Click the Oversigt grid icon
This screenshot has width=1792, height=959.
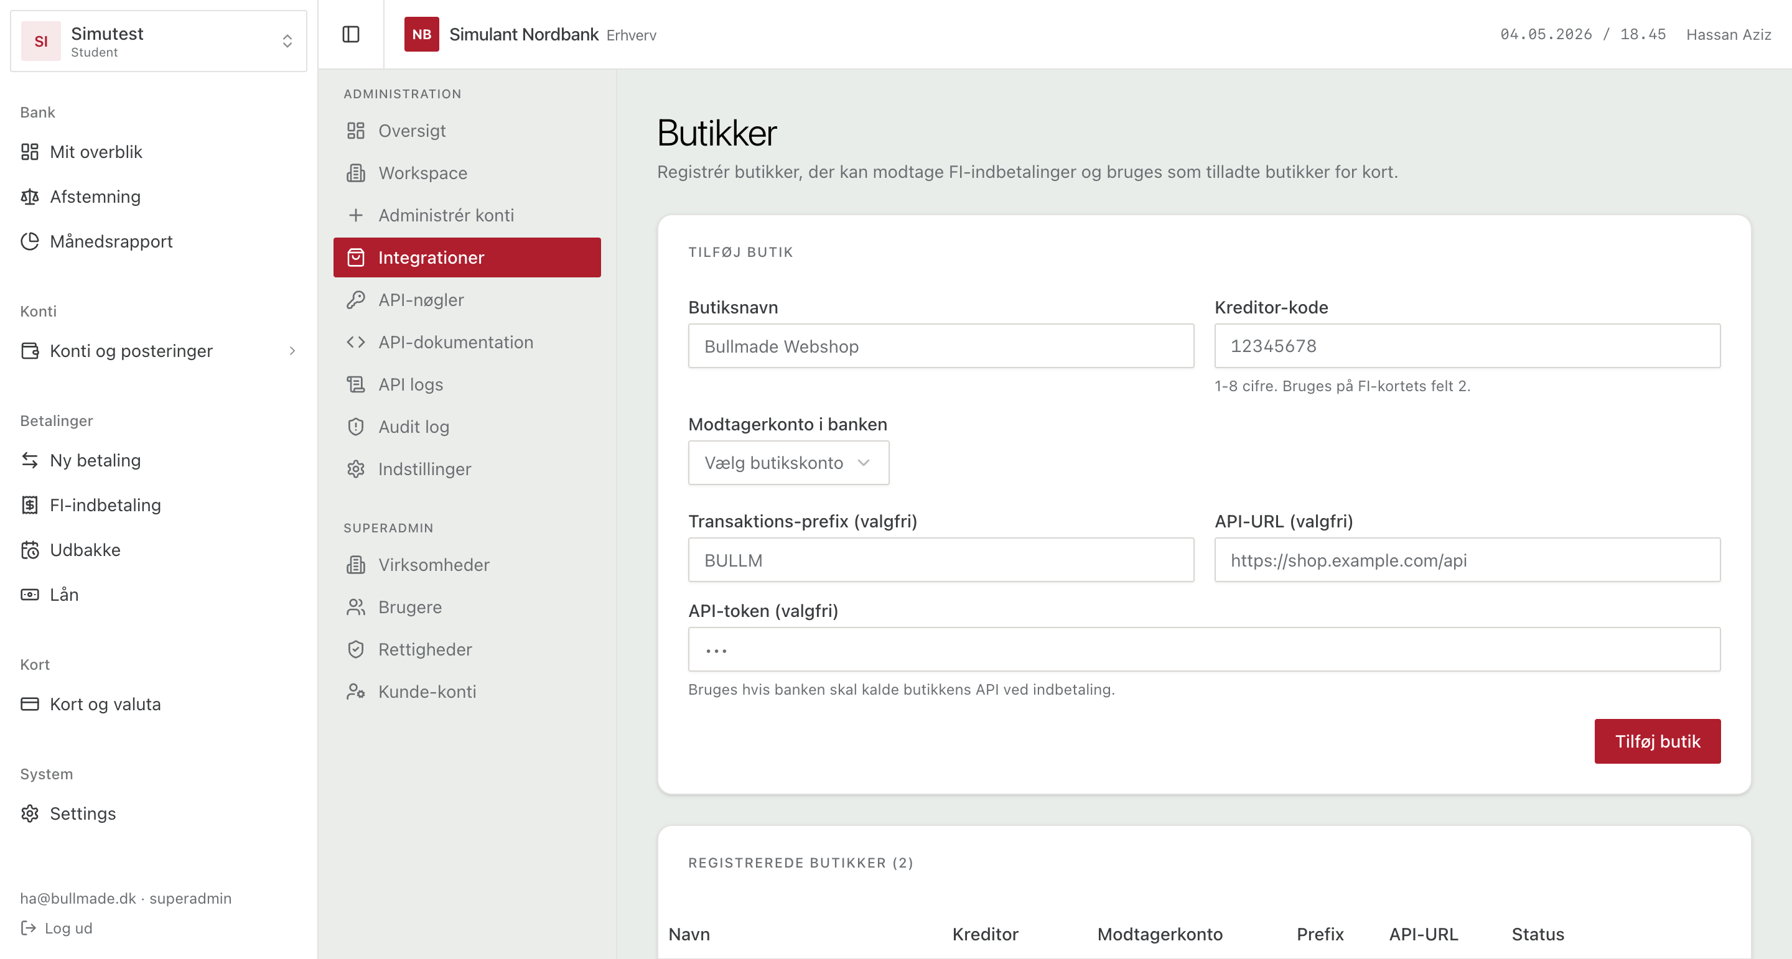(x=355, y=131)
